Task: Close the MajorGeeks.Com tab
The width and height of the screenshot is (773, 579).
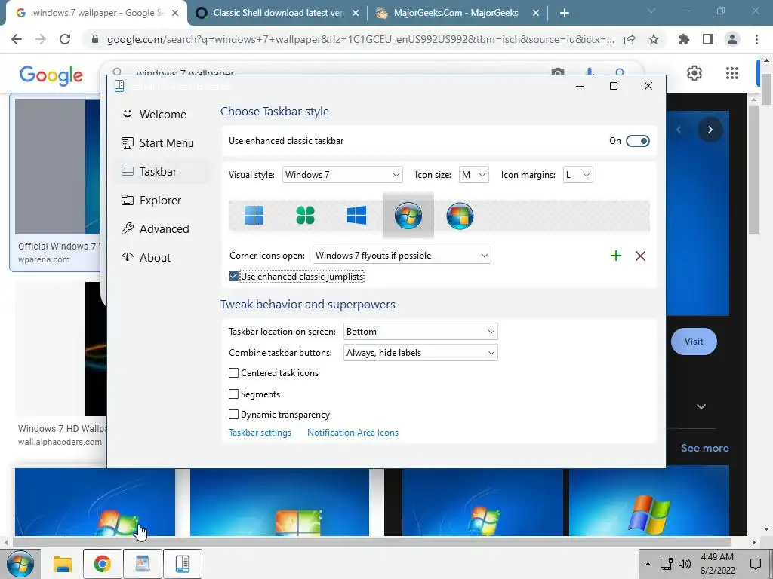Action: click(x=536, y=14)
